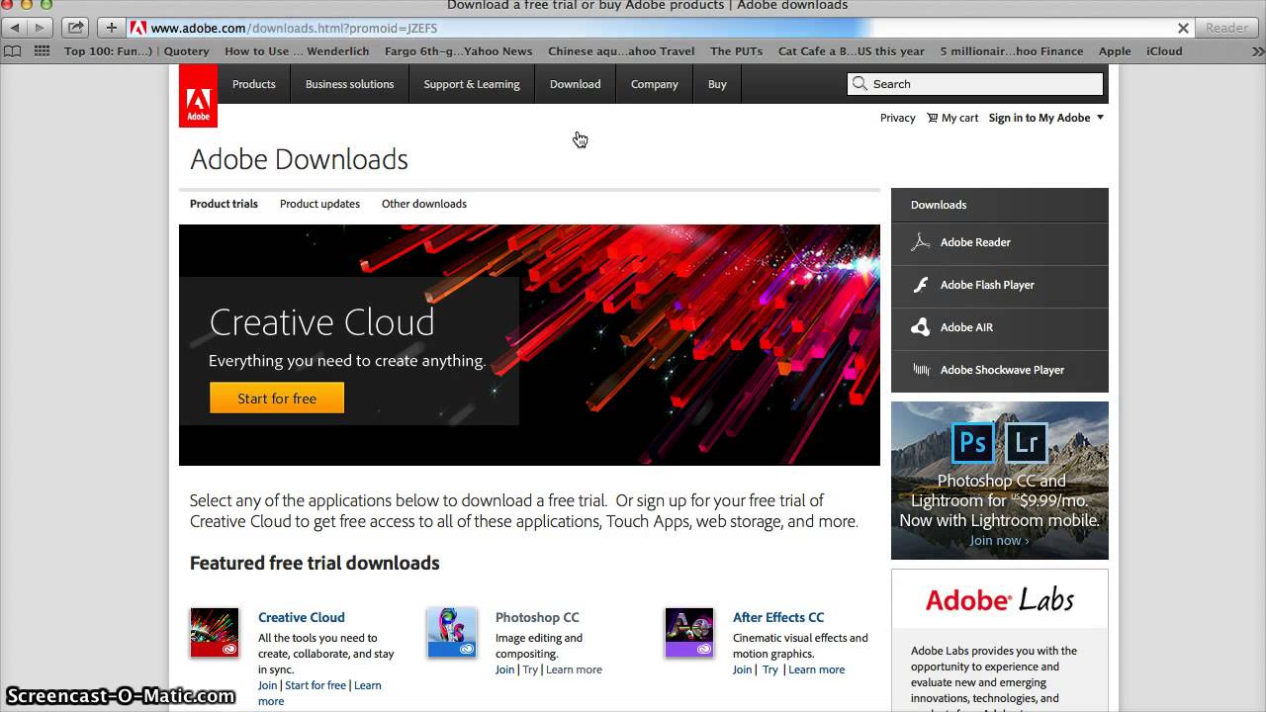The image size is (1266, 712).
Task: Open the Adobe Flash Player download link
Action: 987,285
